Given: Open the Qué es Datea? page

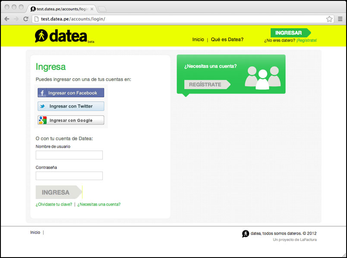Looking at the screenshot, I should click(227, 40).
